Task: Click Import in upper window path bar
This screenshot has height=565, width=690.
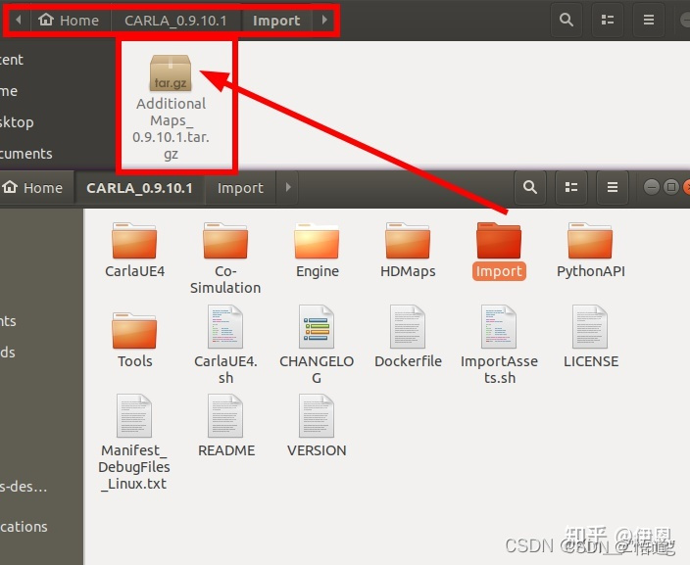Action: 276,21
